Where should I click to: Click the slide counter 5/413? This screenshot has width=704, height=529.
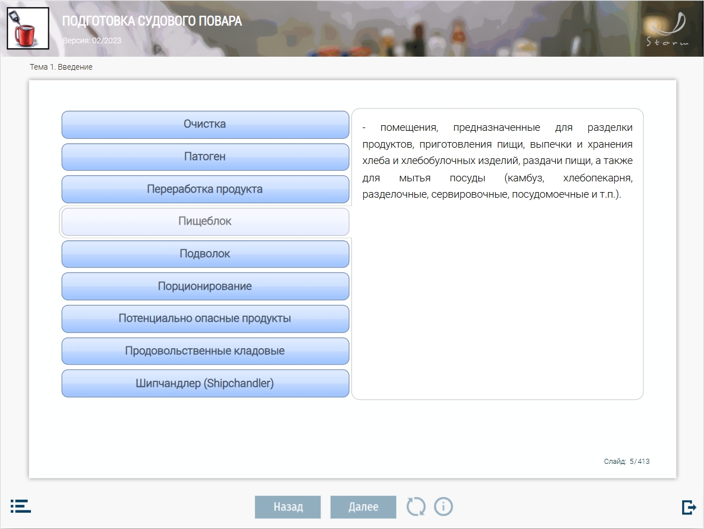click(627, 462)
